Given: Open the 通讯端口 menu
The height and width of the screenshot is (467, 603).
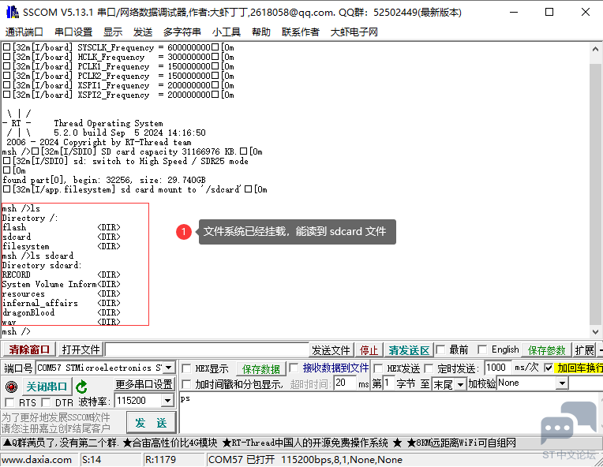Looking at the screenshot, I should pyautogui.click(x=24, y=32).
